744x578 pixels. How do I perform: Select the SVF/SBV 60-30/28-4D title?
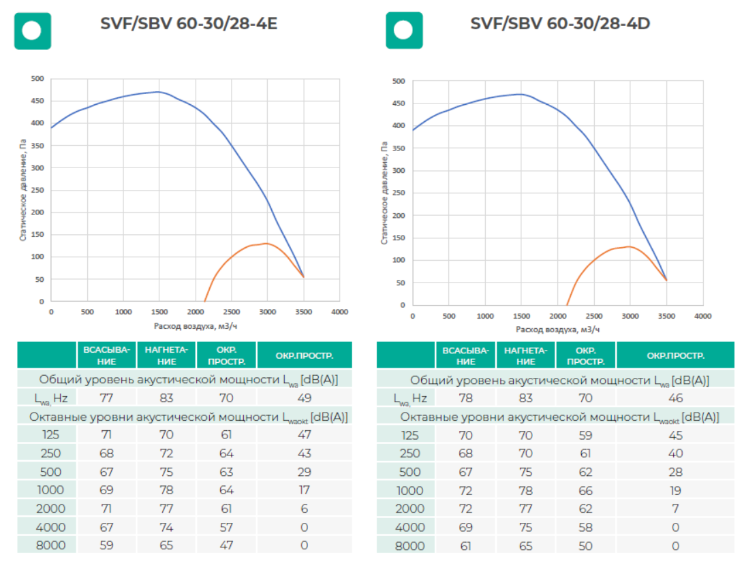click(560, 24)
